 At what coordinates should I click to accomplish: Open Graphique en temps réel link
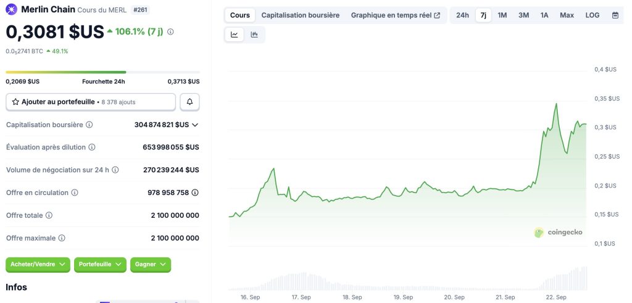(395, 15)
